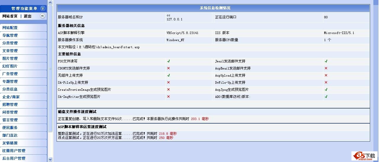Open 文章管理 menu item
Image resolution: width=379 pixels, height=162 pixels.
coord(23,51)
